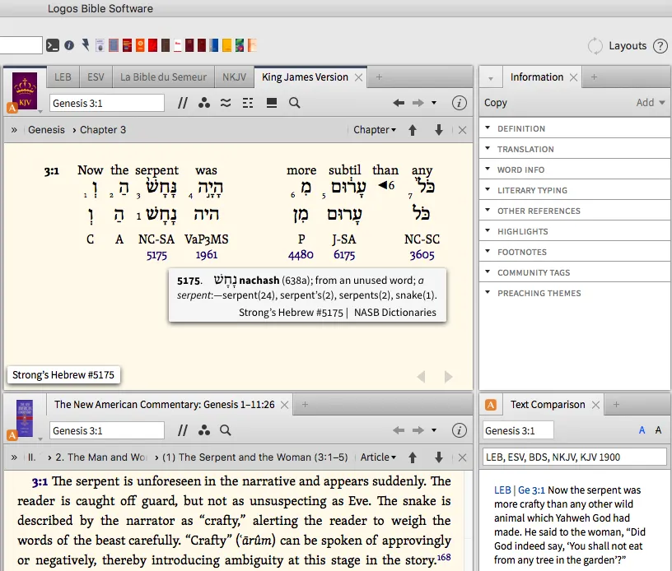
Task: Jump to next chapter in KJV
Action: [x=438, y=130]
